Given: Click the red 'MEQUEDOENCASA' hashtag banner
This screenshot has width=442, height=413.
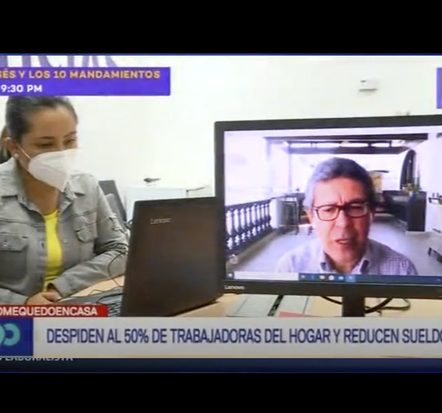Looking at the screenshot, I should (53, 311).
